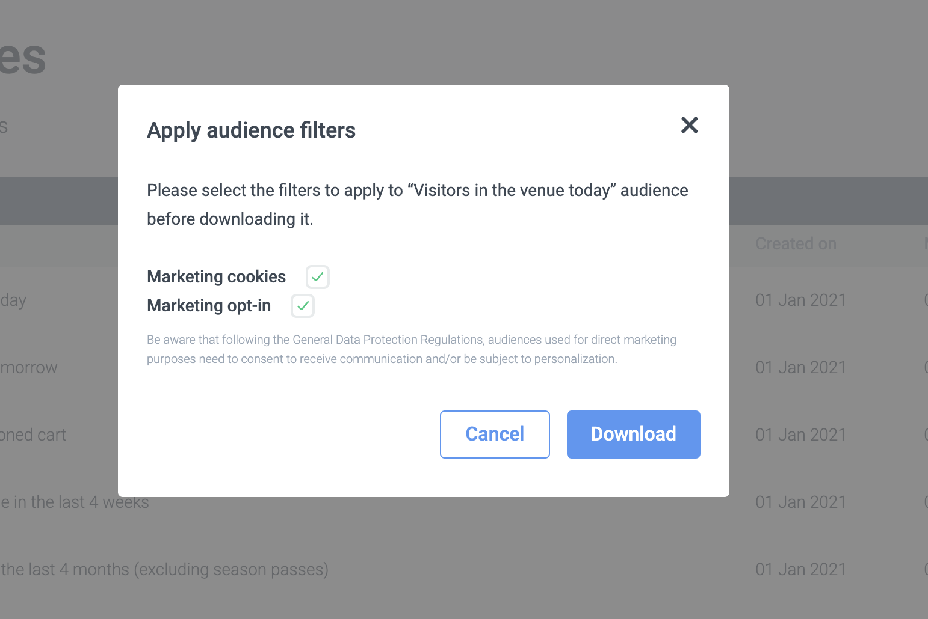Click the date in the last 4 months row
The height and width of the screenshot is (619, 928).
(x=800, y=570)
